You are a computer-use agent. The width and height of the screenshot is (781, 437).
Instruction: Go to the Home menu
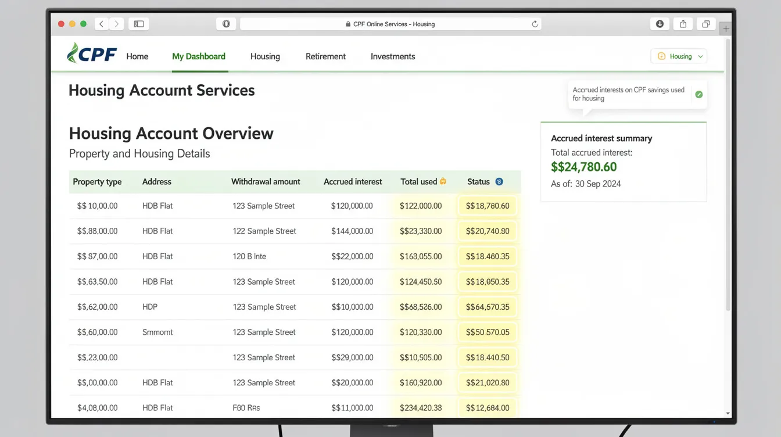click(x=137, y=56)
